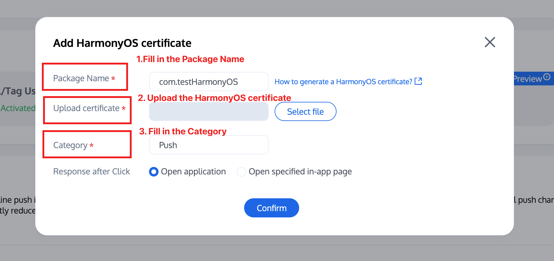Viewport: 554px width, 261px height.
Task: Click the green Activated status text
Action: (18, 108)
